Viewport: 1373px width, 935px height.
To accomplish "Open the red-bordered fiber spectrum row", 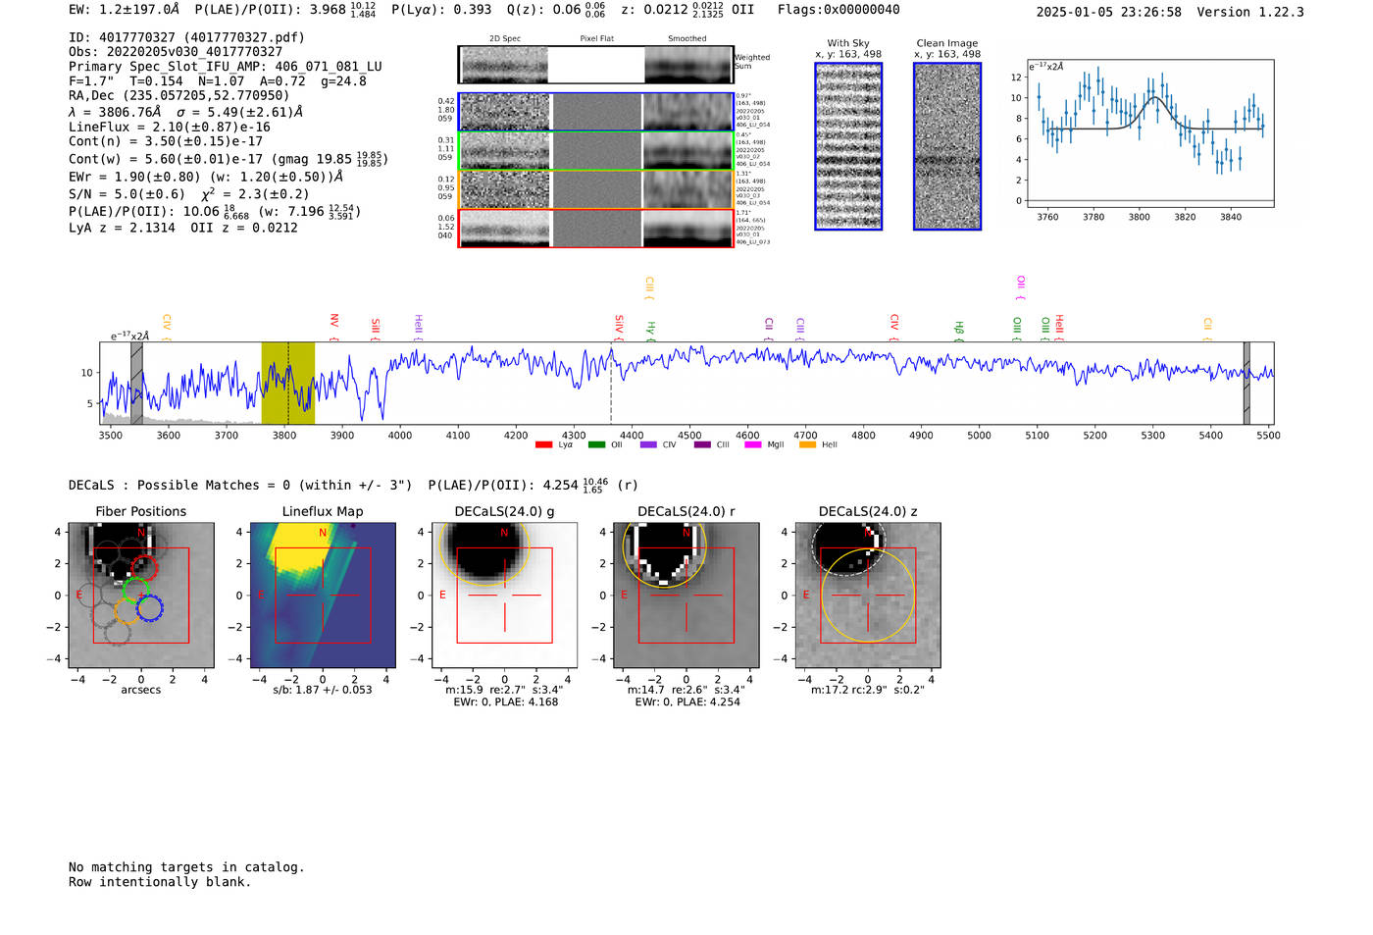I will pos(595,229).
